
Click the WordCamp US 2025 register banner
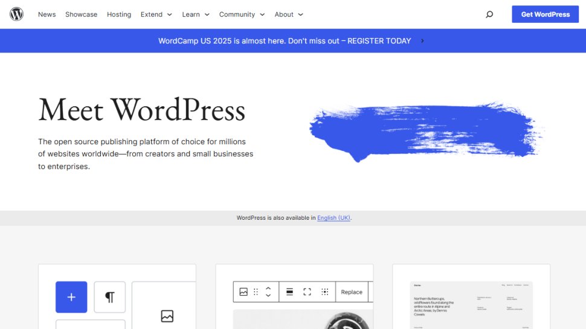tap(291, 41)
